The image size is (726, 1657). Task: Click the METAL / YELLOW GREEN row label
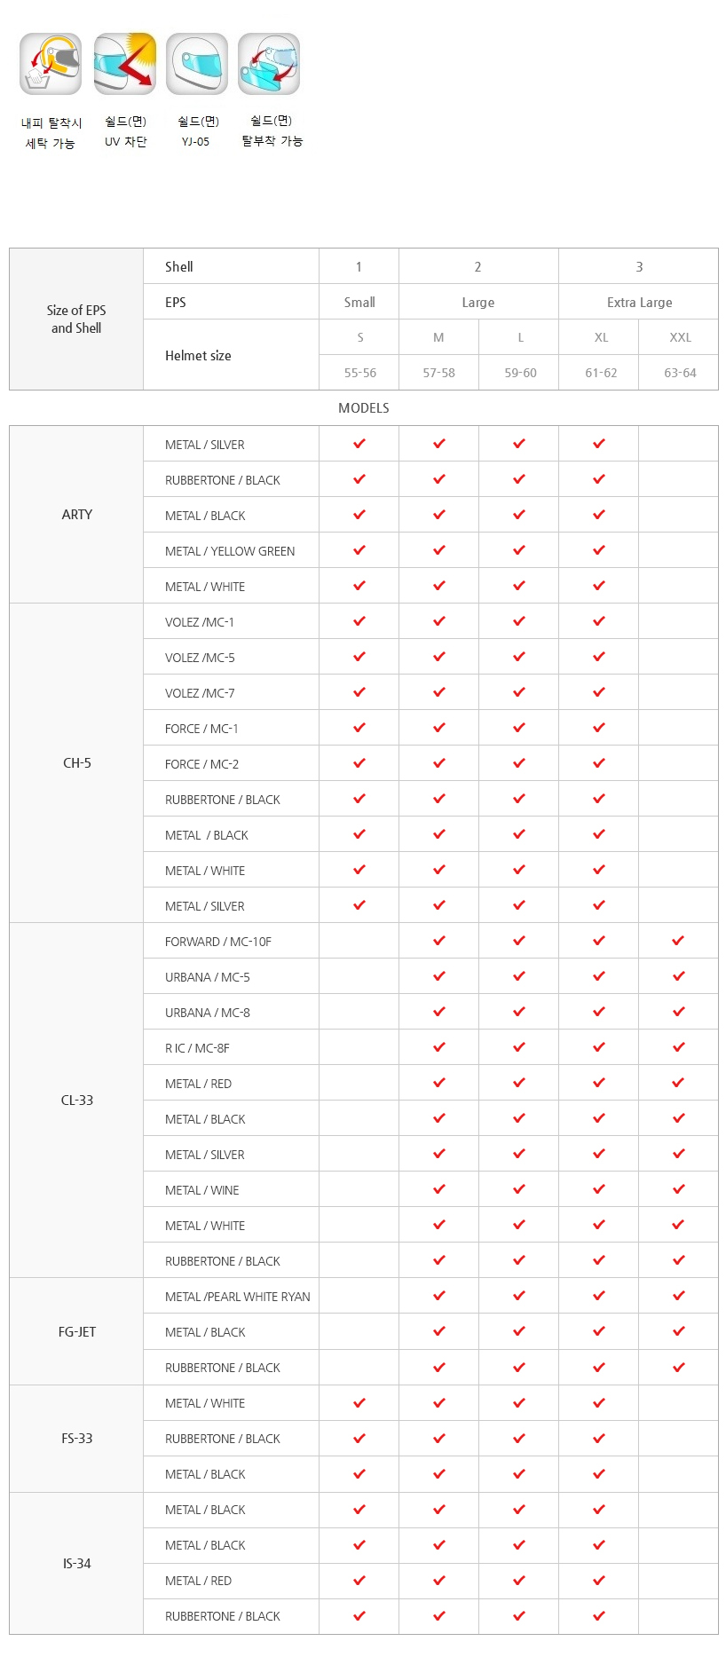[x=230, y=551]
